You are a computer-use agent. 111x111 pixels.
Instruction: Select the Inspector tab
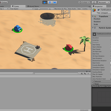(x=99, y=6)
